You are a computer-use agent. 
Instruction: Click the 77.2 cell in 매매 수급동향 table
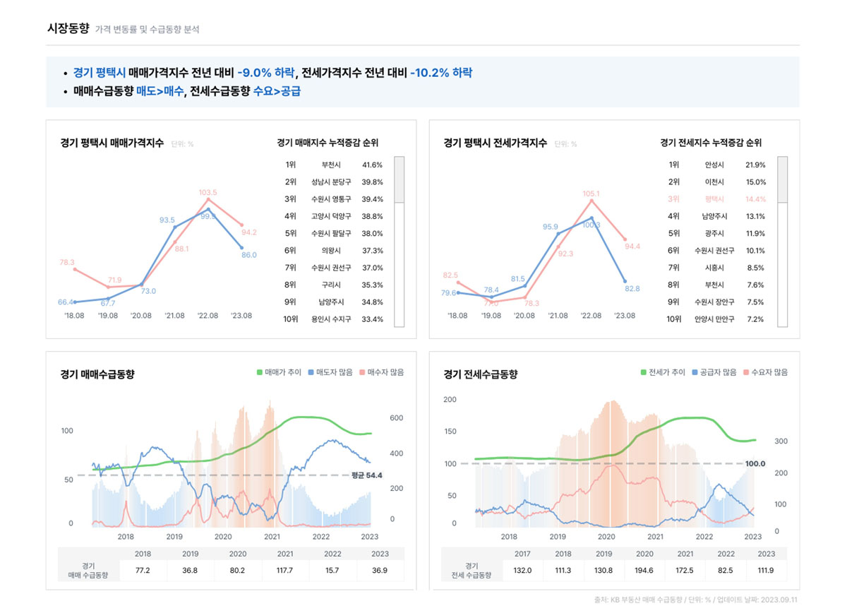pyautogui.click(x=143, y=570)
